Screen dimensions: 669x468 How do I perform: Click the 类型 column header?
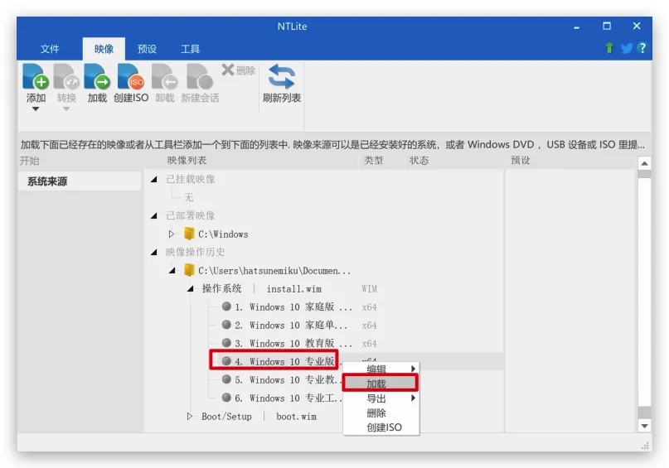point(373,160)
